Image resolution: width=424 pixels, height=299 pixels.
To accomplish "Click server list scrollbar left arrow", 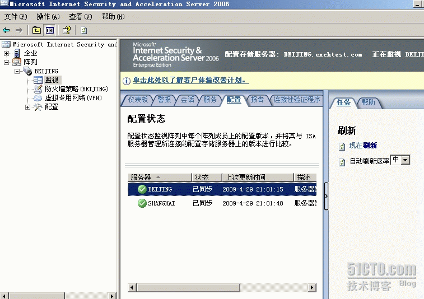I will [x=132, y=288].
